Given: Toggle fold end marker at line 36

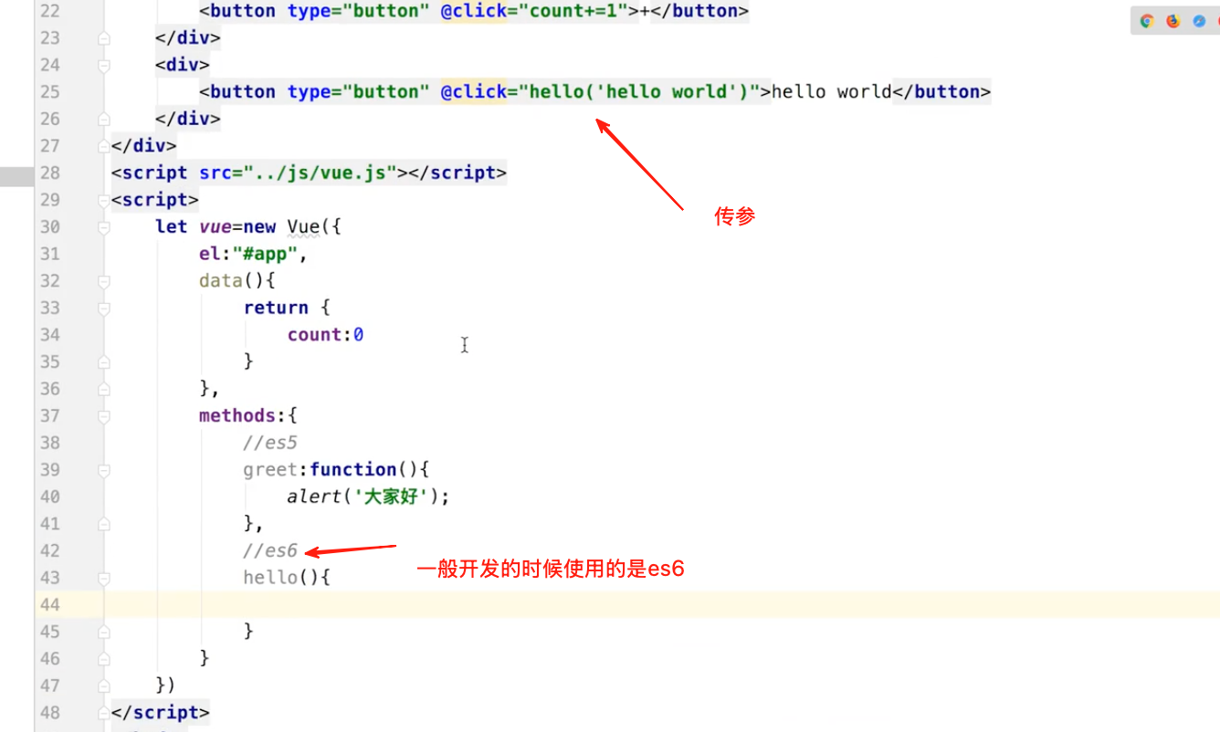Looking at the screenshot, I should point(103,389).
